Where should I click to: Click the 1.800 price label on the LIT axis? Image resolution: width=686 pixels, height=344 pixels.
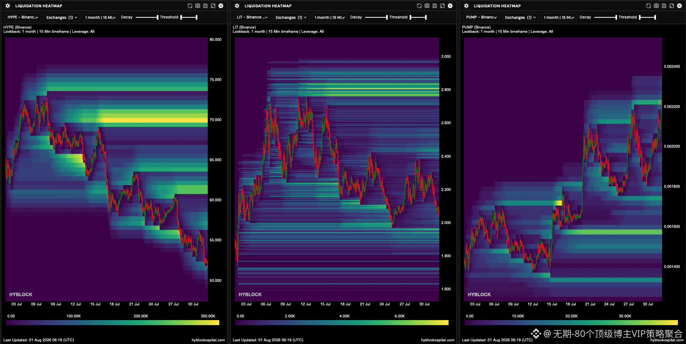click(446, 256)
